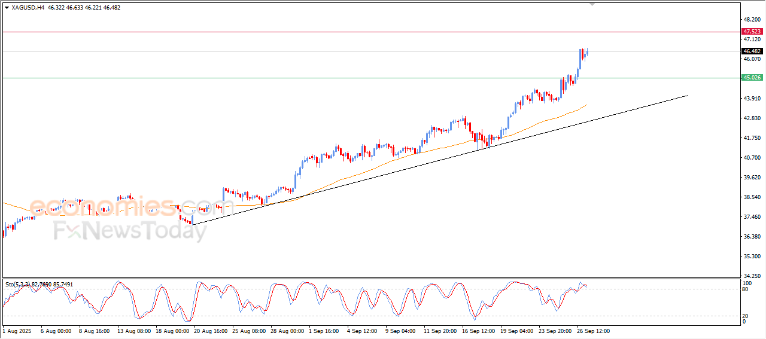The height and width of the screenshot is (339, 766).
Task: Click the 39.620 price axis label
Action: click(752, 177)
